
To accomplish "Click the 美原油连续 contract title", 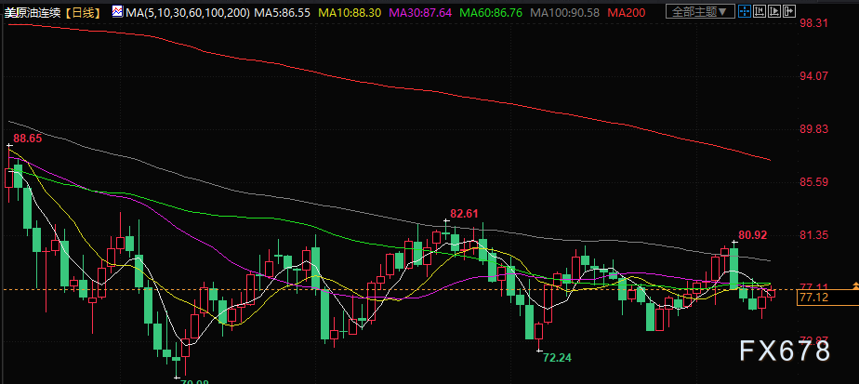I will click(x=32, y=12).
